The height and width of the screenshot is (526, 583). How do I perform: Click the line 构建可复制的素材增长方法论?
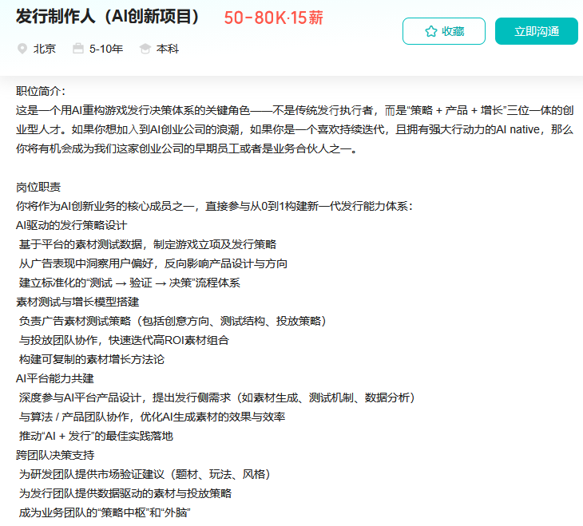(92, 359)
